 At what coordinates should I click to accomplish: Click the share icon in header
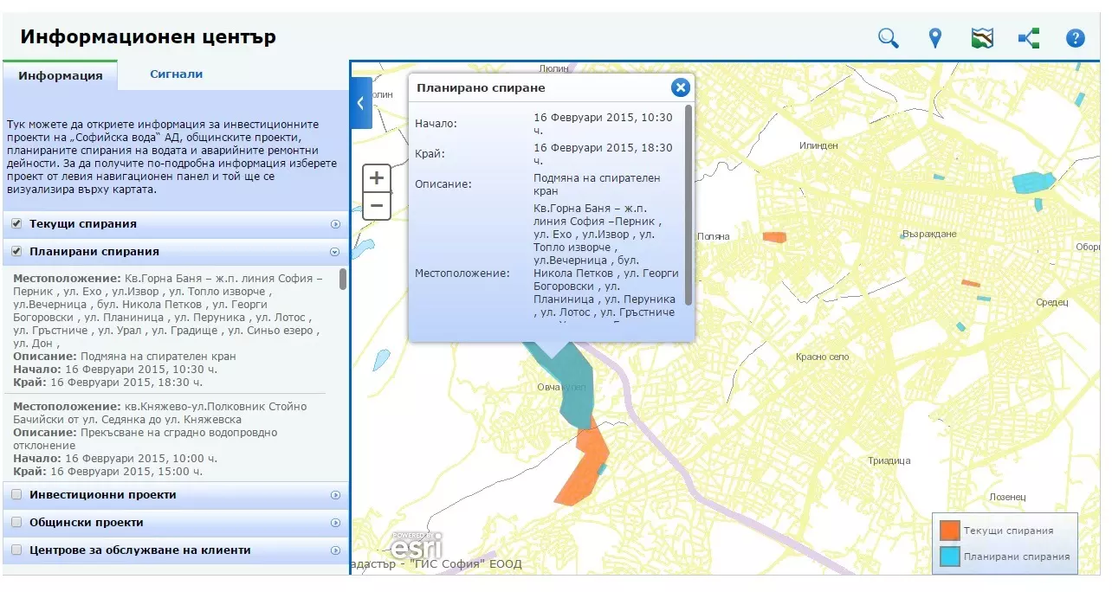click(1029, 38)
